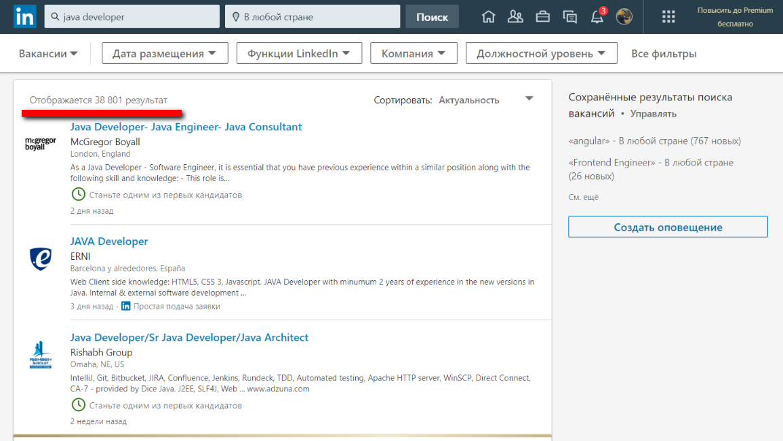Click the 'Barcelona y alrededores, España' text
The image size is (783, 441).
127,269
